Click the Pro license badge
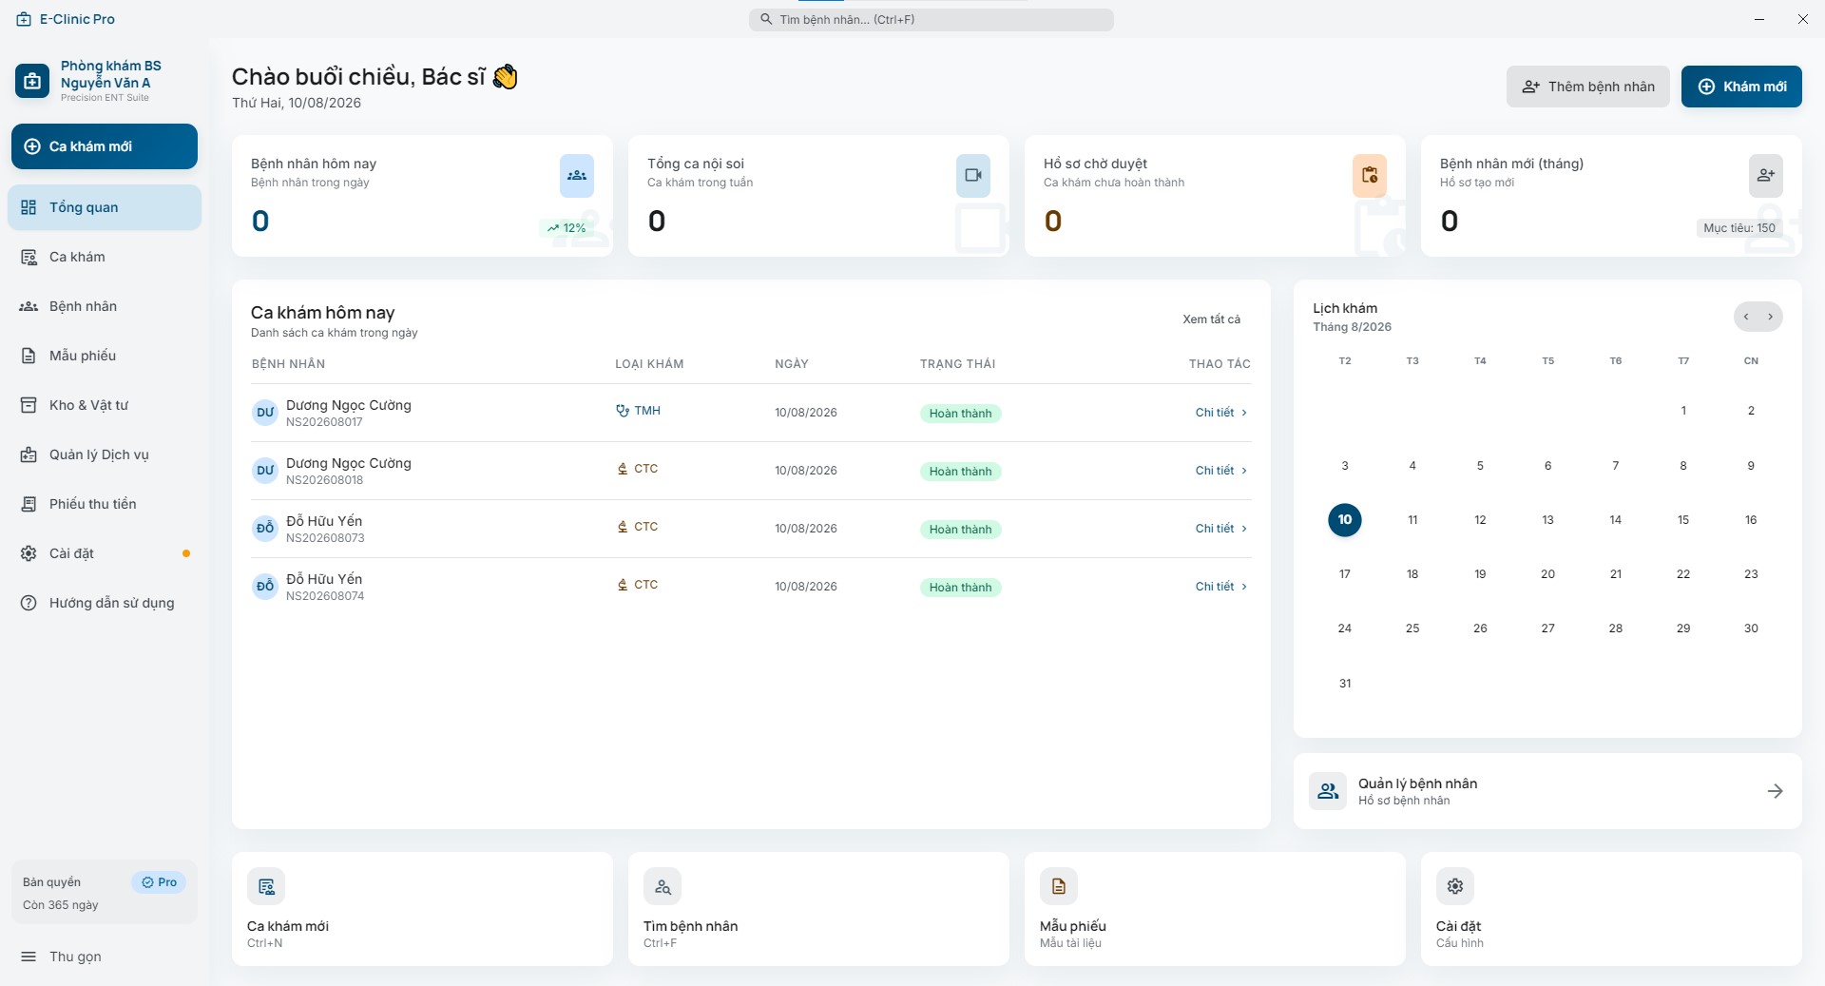This screenshot has height=986, width=1825. pyautogui.click(x=160, y=882)
